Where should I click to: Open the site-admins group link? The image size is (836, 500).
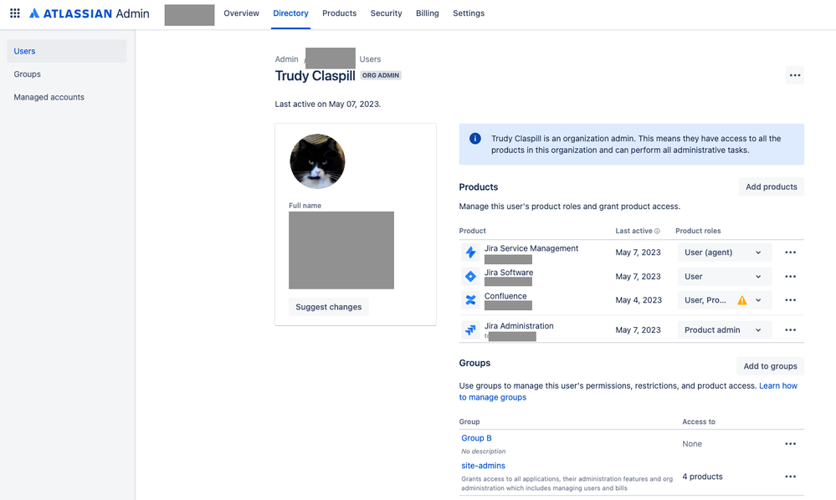[x=483, y=466]
